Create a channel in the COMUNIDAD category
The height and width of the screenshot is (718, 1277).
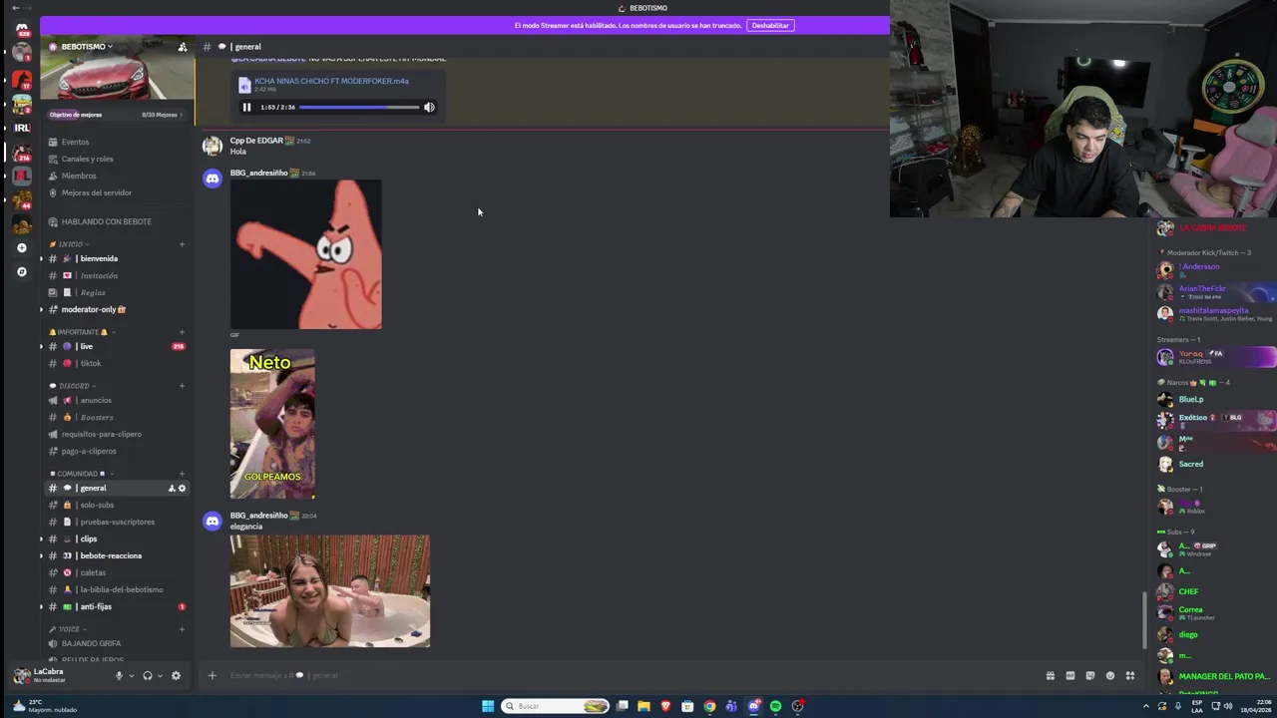(182, 474)
